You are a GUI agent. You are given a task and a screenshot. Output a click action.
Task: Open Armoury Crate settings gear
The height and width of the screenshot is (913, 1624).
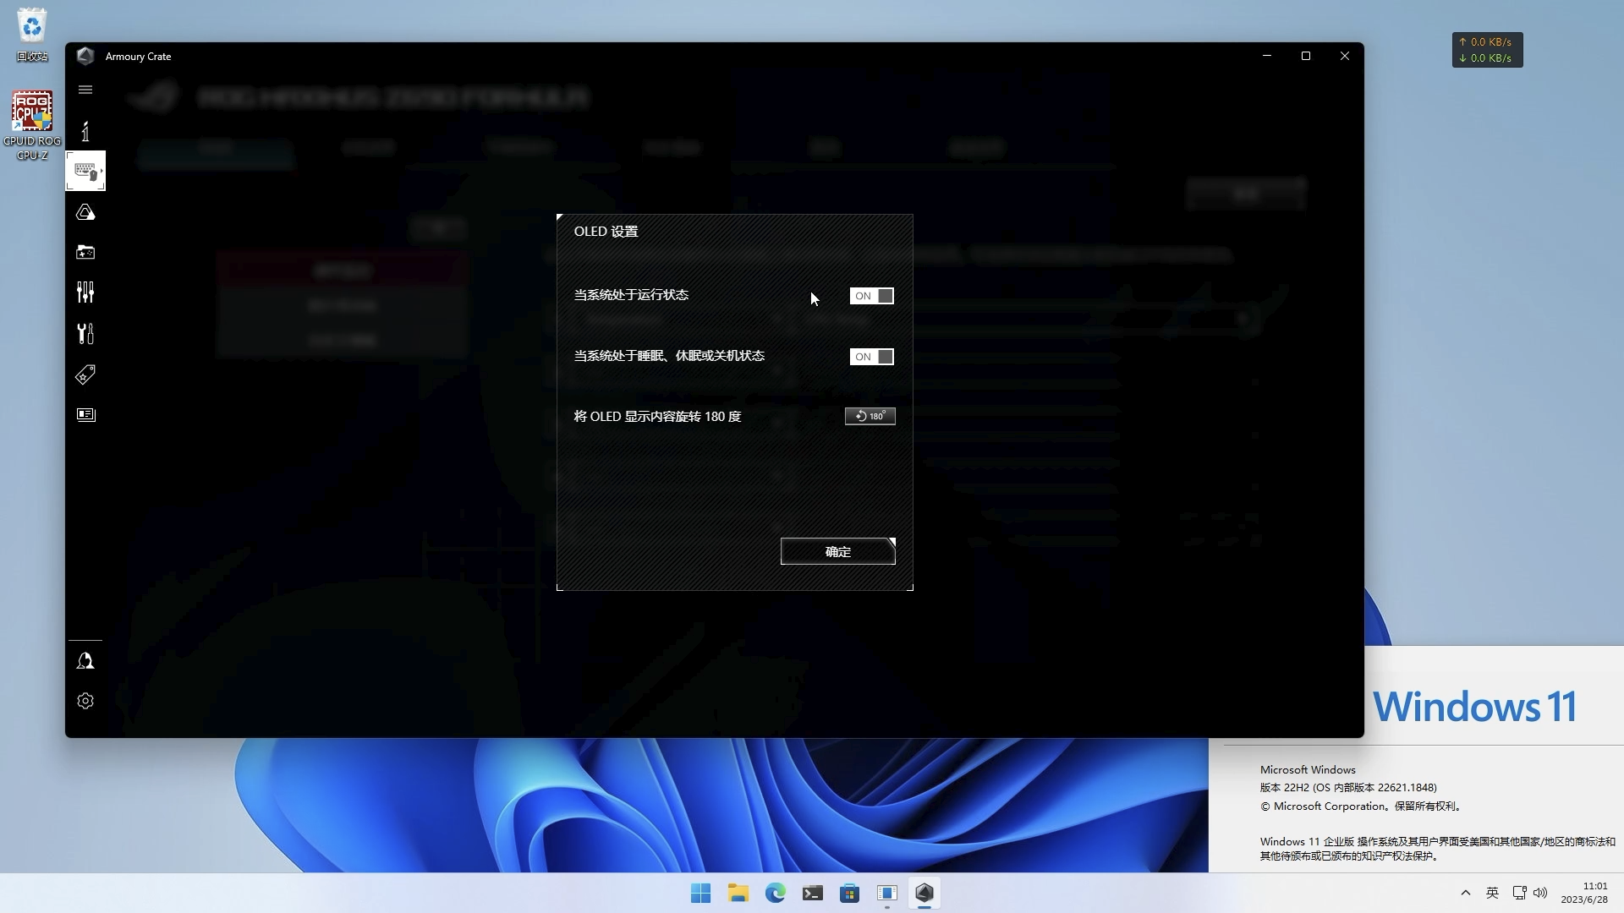[85, 701]
